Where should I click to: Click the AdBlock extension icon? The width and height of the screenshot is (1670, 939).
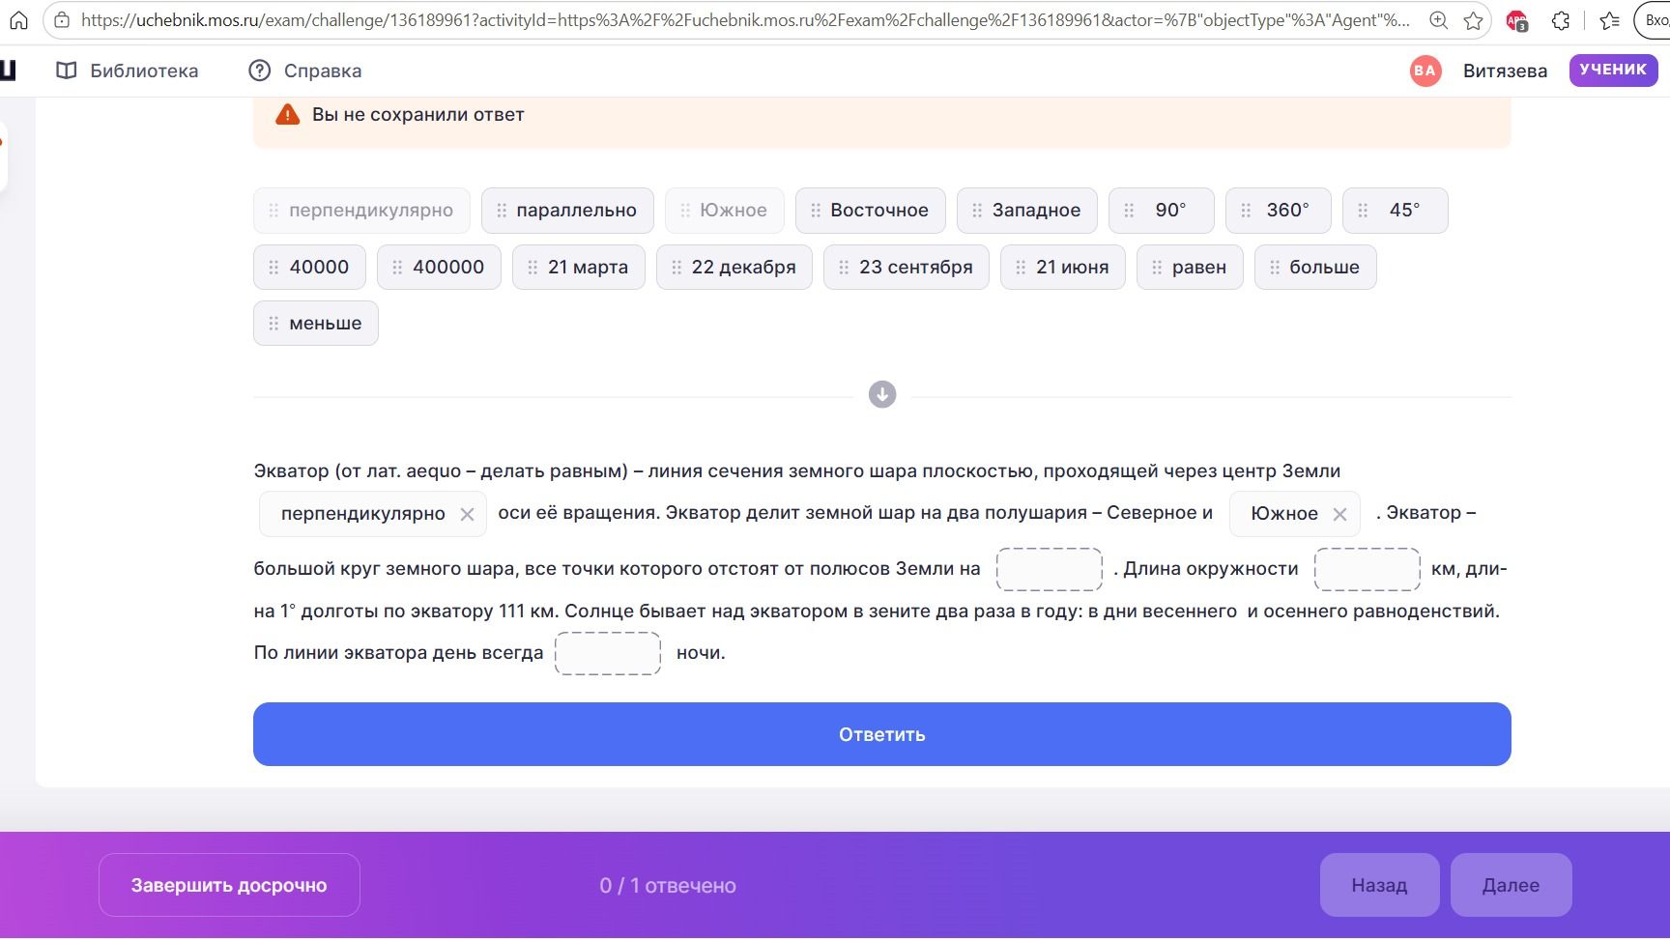1516,20
